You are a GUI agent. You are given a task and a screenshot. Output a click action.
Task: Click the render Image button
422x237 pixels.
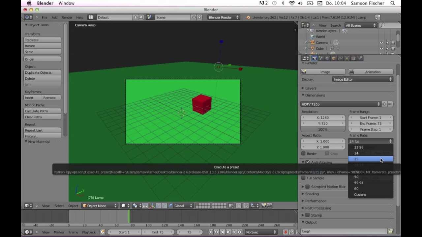click(x=323, y=72)
